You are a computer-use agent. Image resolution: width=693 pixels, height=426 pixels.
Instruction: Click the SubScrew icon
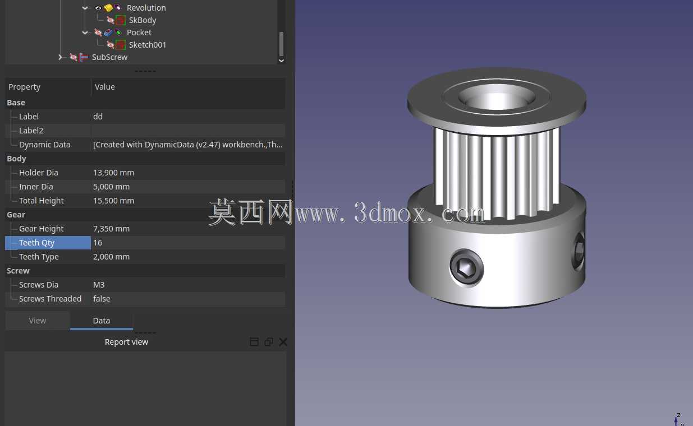84,57
